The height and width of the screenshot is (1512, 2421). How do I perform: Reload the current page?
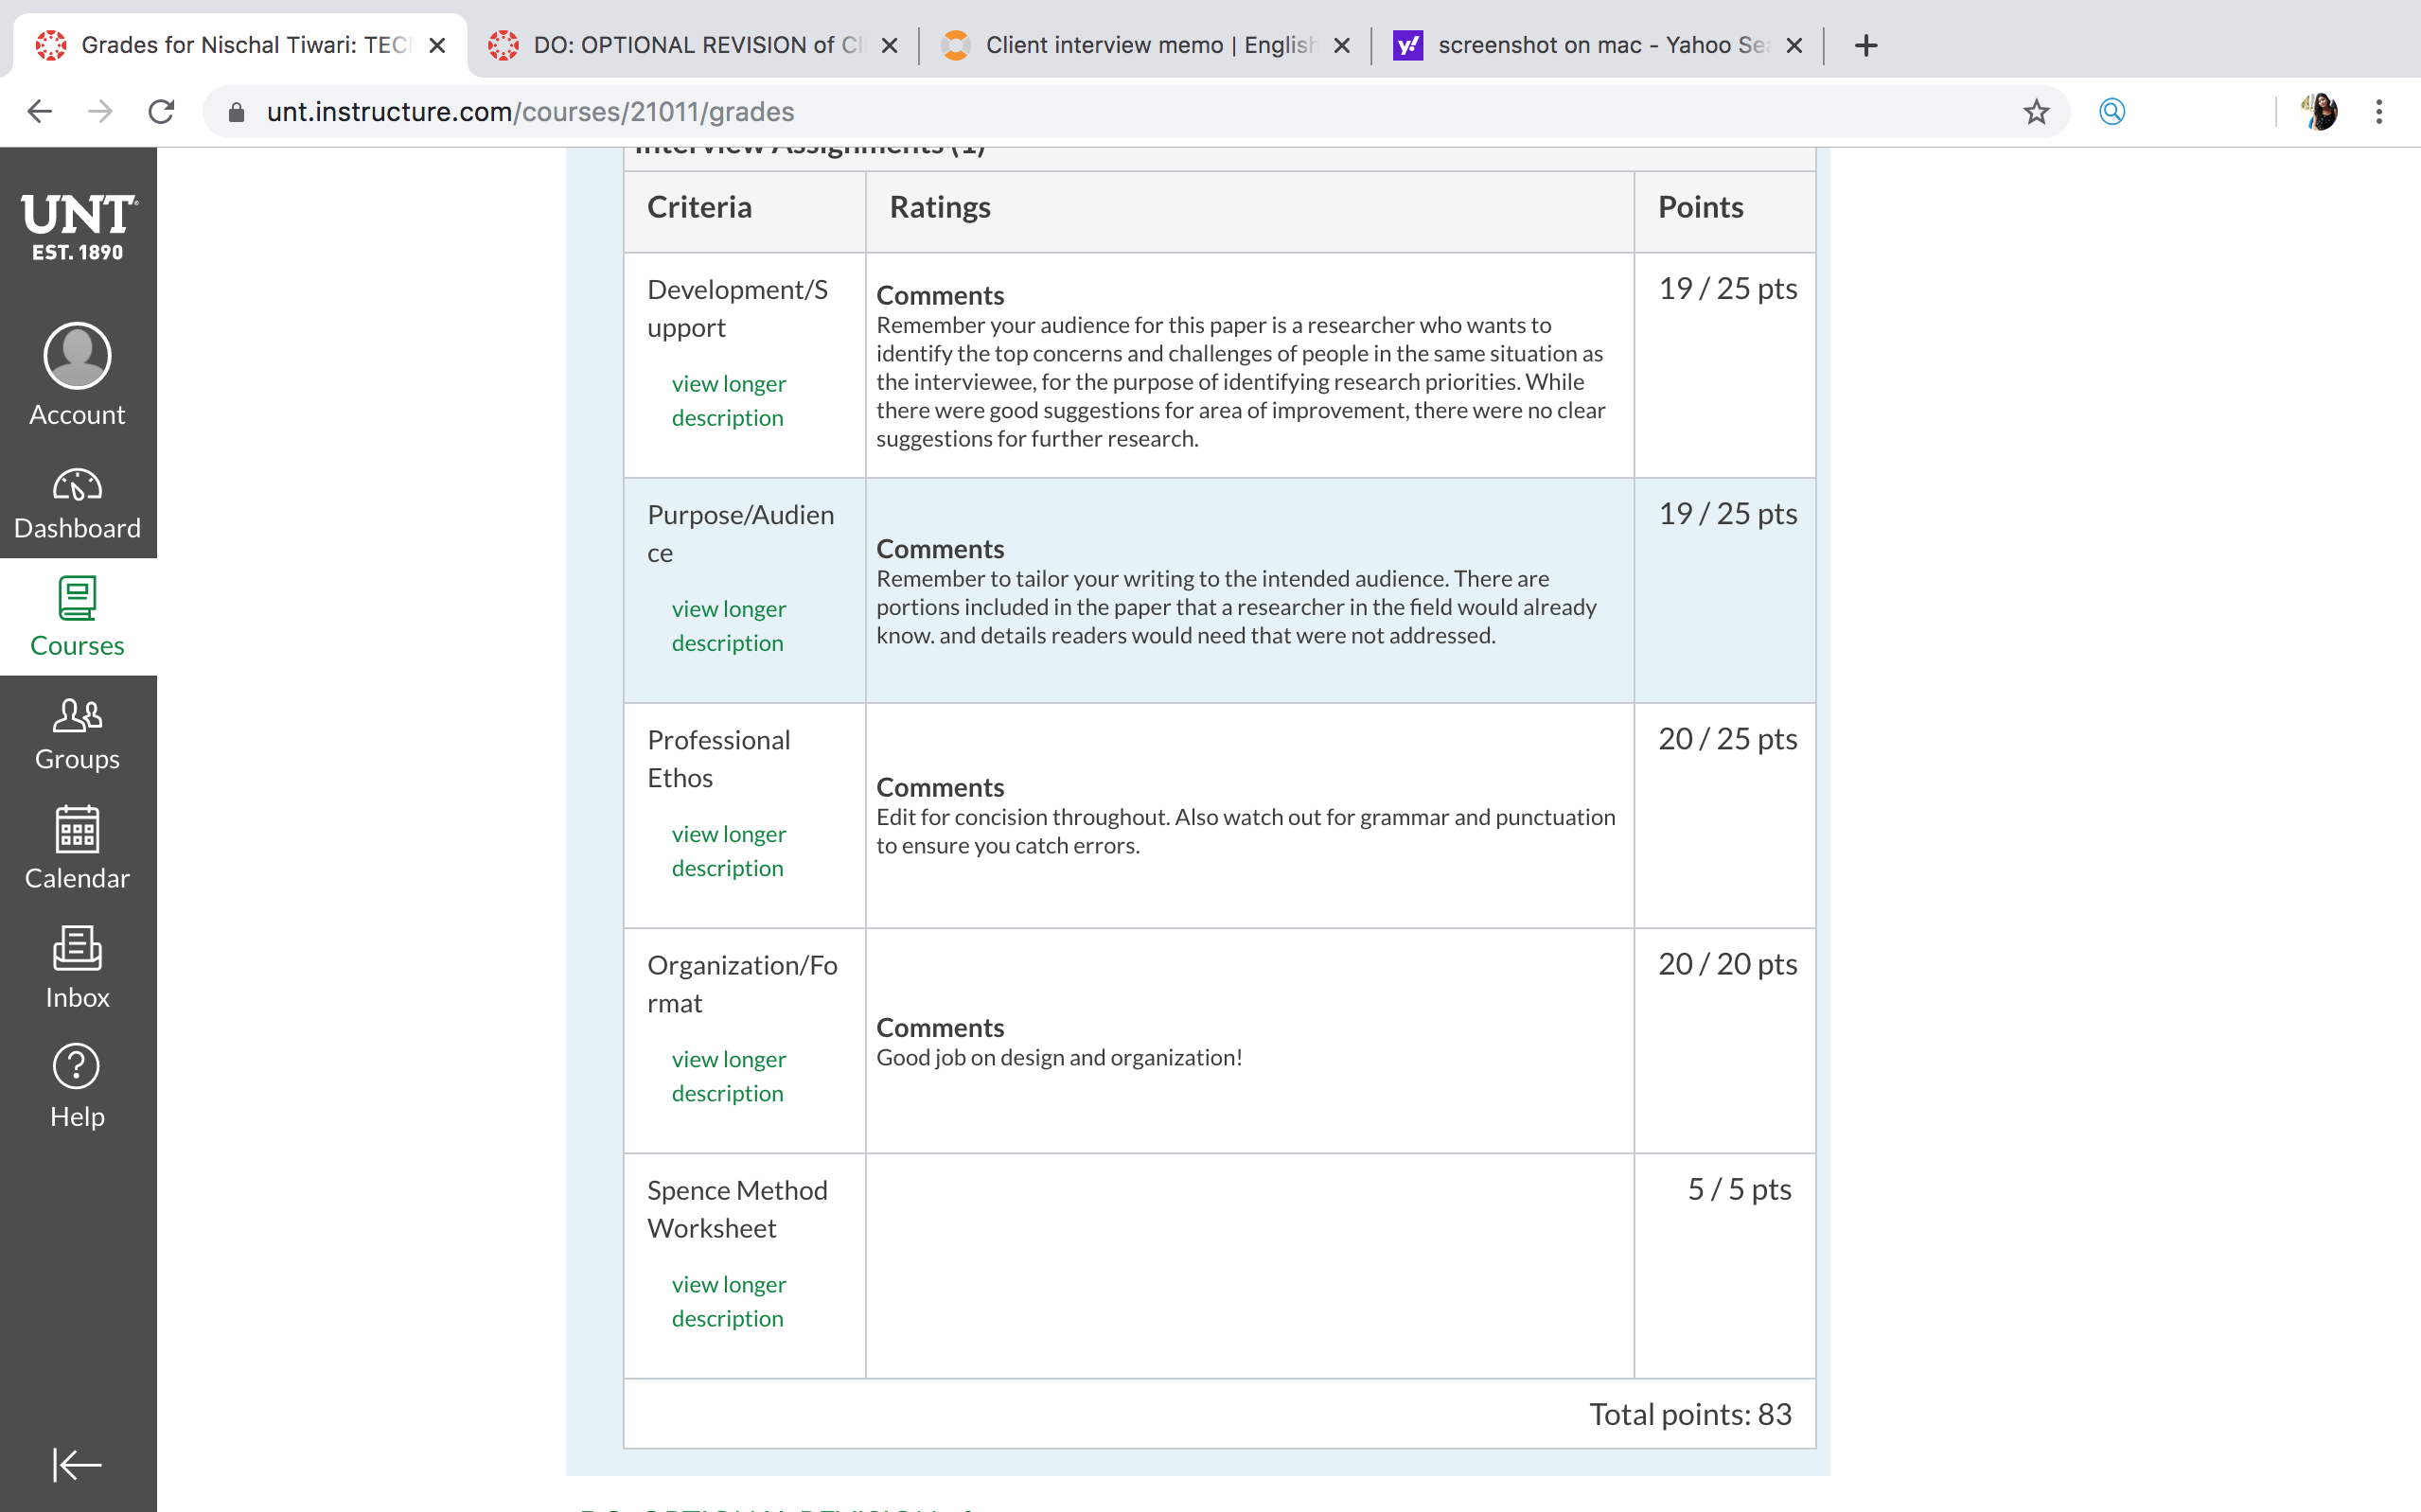click(162, 111)
